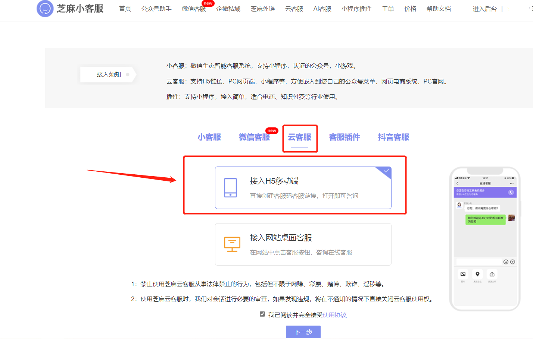Image resolution: width=533 pixels, height=339 pixels.
Task: Switch to the 客服插件 tab
Action: tap(345, 137)
